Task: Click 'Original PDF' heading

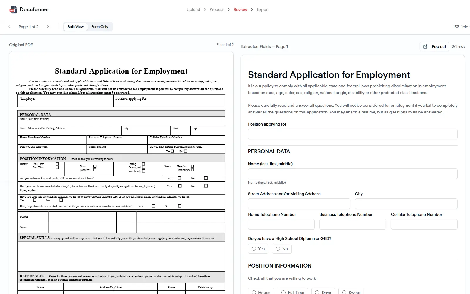Action: pos(21,45)
